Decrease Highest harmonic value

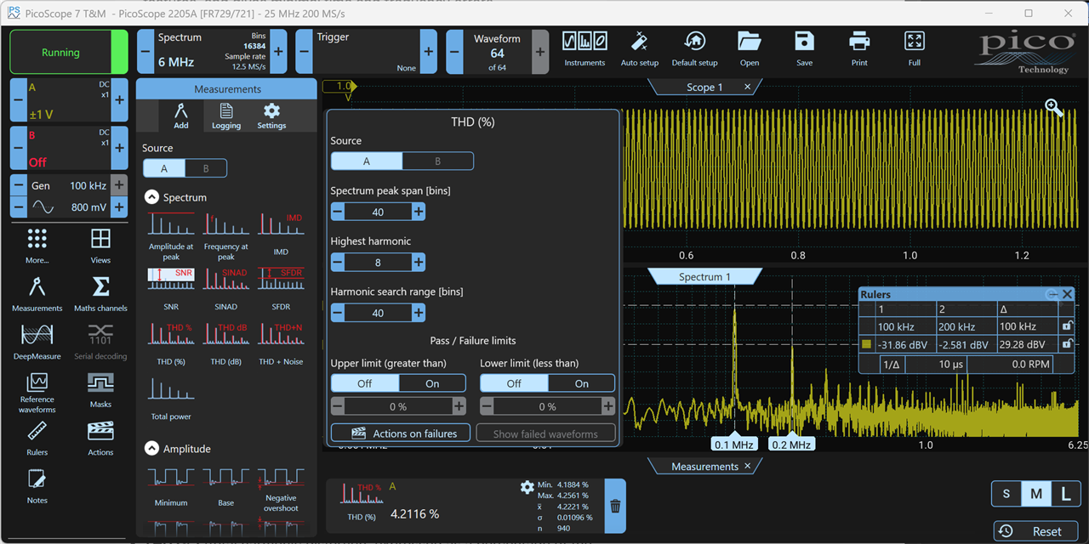pyautogui.click(x=338, y=263)
